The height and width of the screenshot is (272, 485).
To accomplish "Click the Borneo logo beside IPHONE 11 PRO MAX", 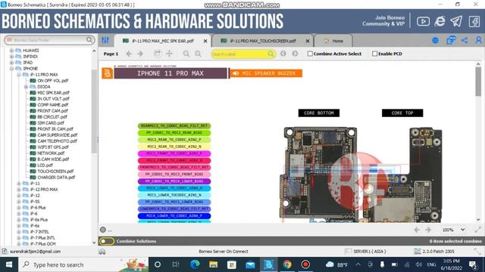I will pos(108,73).
